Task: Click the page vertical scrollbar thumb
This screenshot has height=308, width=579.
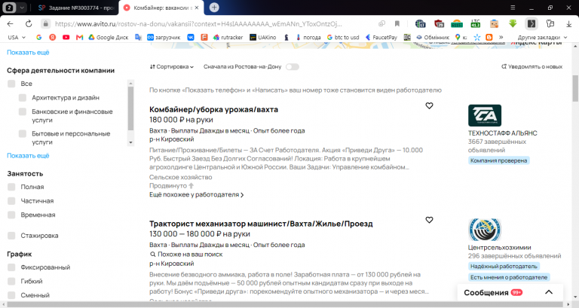Action: pos(575,88)
